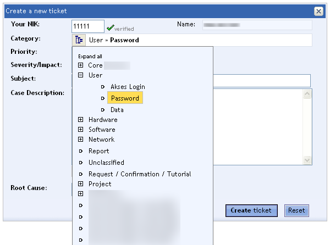Viewport: 330px width, 245px height.
Task: Focus the Your NIK input field
Action: pyautogui.click(x=88, y=26)
